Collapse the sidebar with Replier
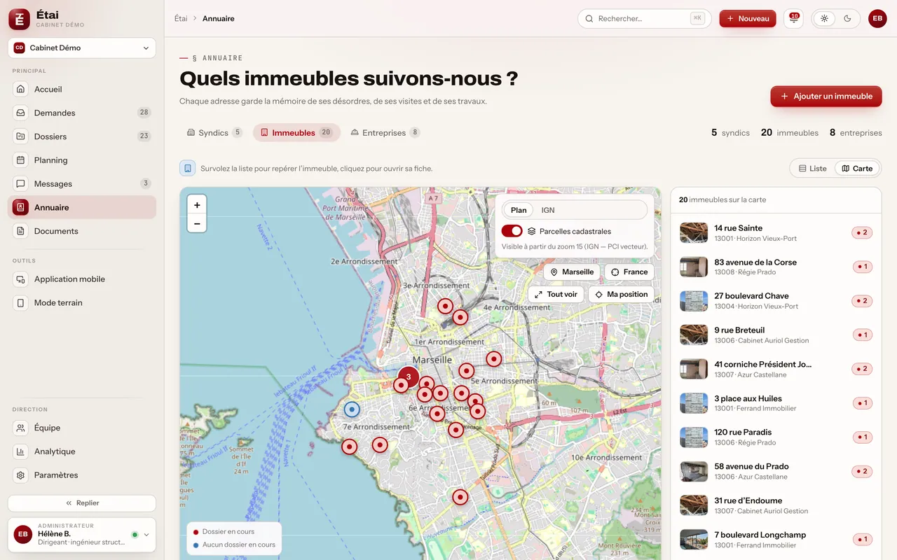The height and width of the screenshot is (560, 897). (82, 503)
